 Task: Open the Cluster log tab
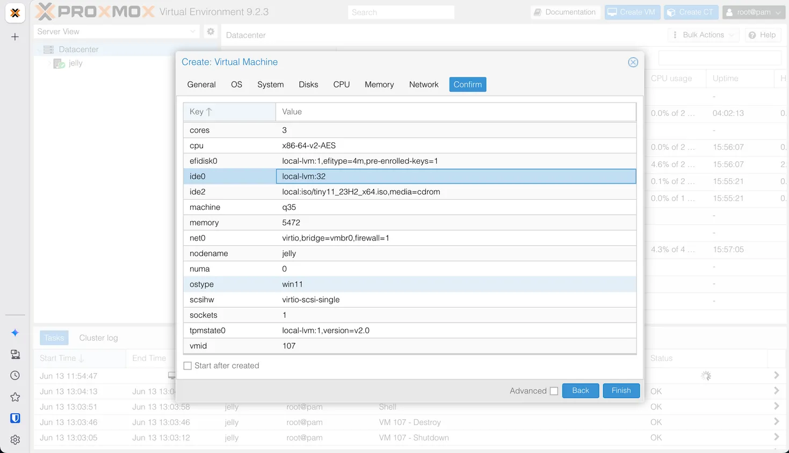pos(98,338)
